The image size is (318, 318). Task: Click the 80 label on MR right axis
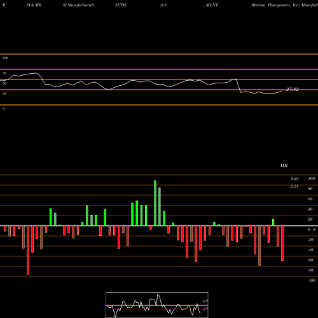310,189
